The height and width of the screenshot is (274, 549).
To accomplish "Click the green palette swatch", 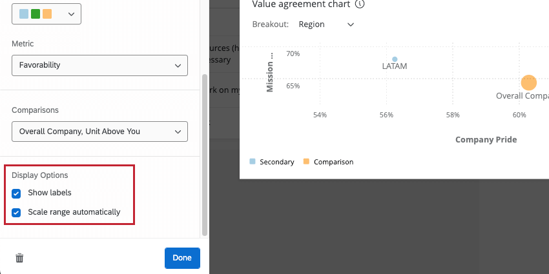I will pos(36,14).
